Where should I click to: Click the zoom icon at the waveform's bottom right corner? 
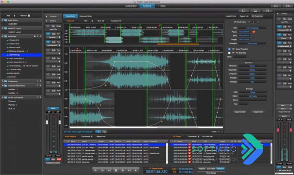222,132
